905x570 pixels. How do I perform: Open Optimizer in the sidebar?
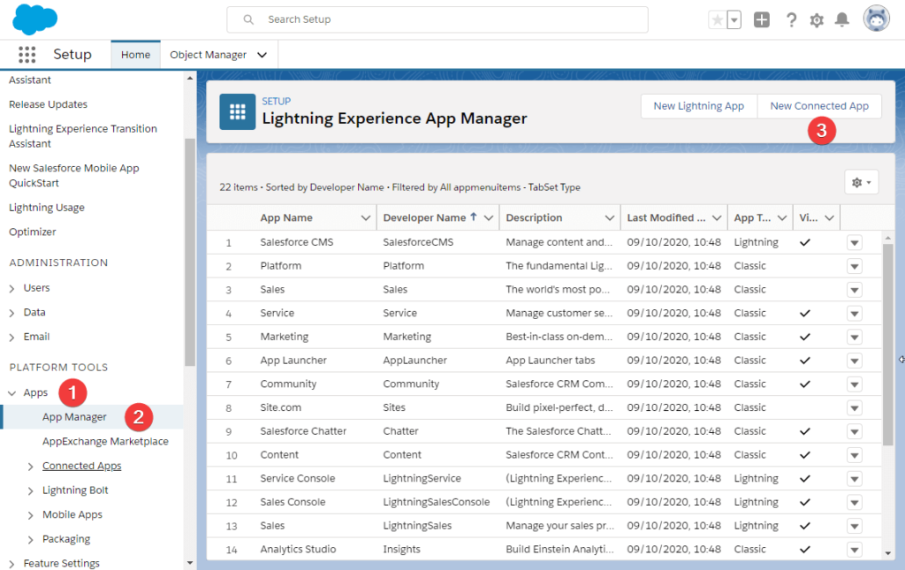point(33,232)
